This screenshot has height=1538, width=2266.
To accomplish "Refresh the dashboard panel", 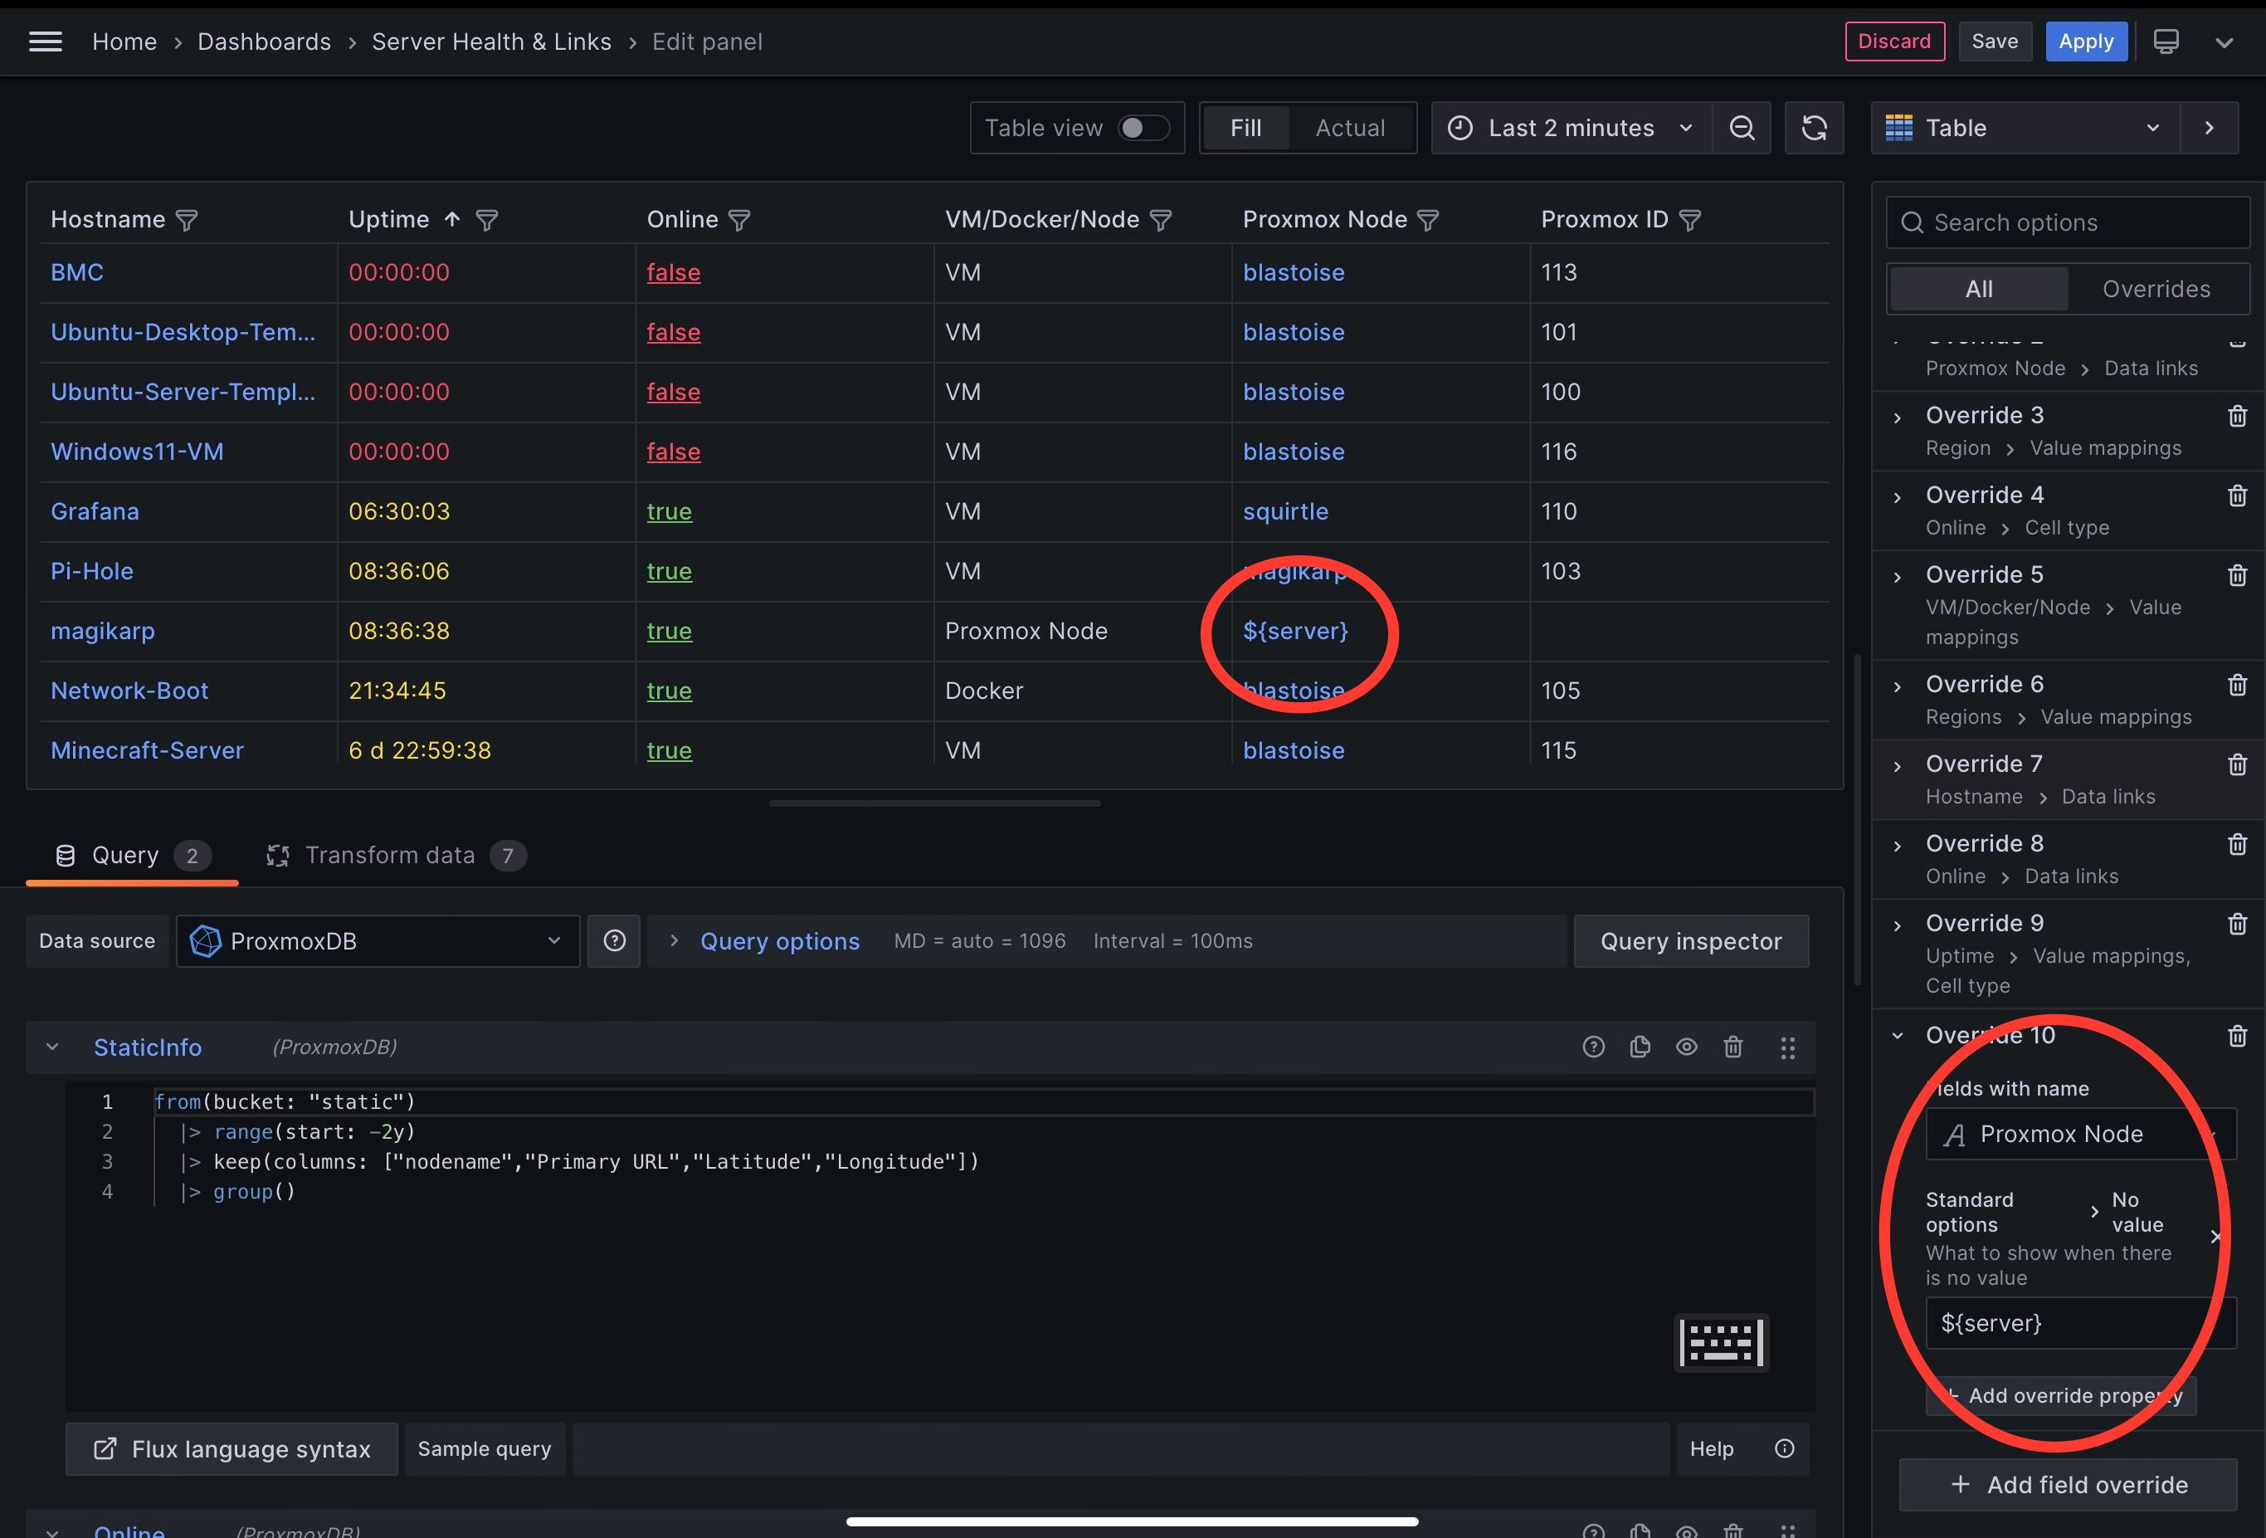I will point(1814,128).
